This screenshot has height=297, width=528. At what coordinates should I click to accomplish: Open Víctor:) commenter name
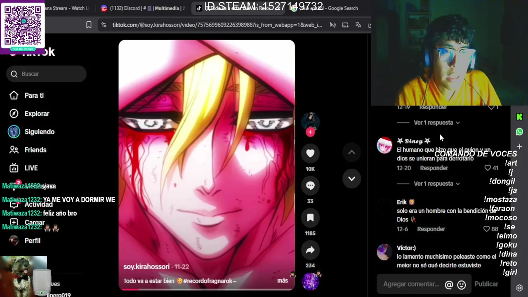pos(406,248)
